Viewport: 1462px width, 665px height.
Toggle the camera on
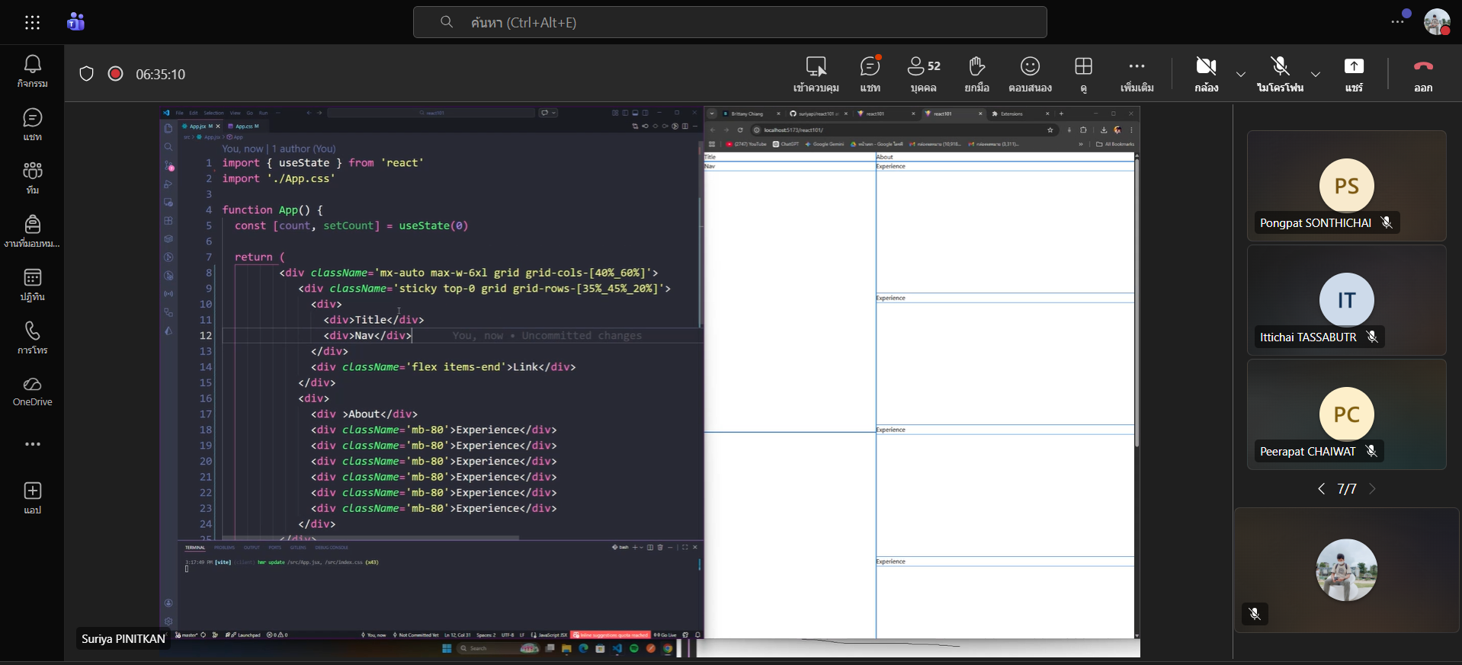click(1206, 74)
